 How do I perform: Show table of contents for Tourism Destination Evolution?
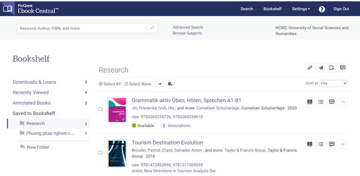pos(321,144)
